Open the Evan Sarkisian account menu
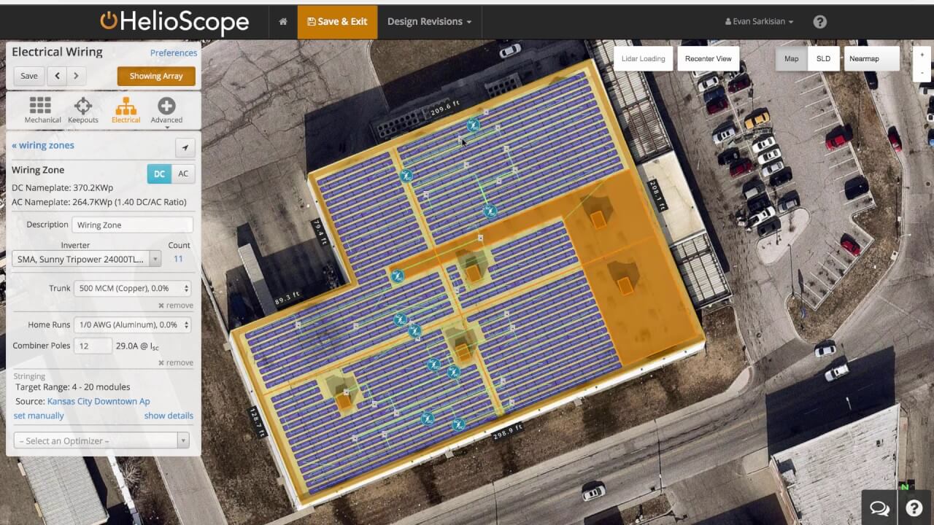934x525 pixels. tap(758, 21)
